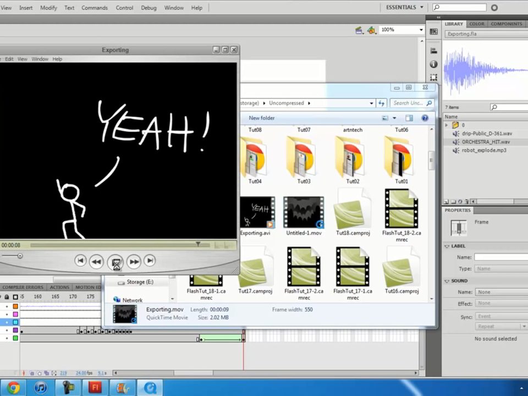
Task: Toggle the Onion Skin button in timeline
Action: click(32, 373)
